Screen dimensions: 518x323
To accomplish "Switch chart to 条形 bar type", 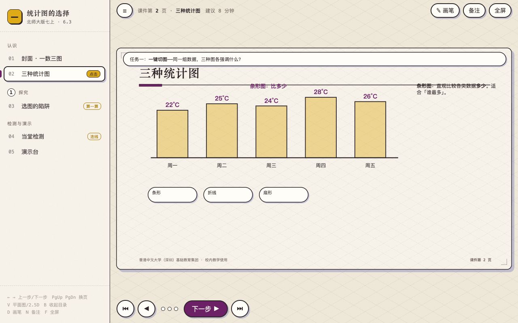I will 172,195.
